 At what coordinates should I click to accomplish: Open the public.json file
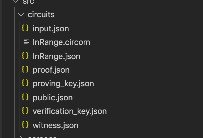tap(53, 97)
